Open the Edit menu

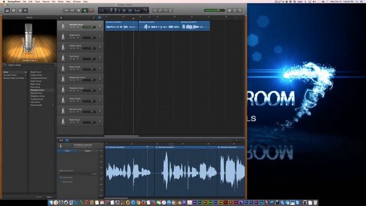[x=30, y=1]
